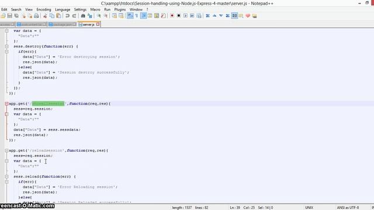Collapse var data block under highlighted app.get
The width and height of the screenshot is (374, 210).
[x=6, y=114]
